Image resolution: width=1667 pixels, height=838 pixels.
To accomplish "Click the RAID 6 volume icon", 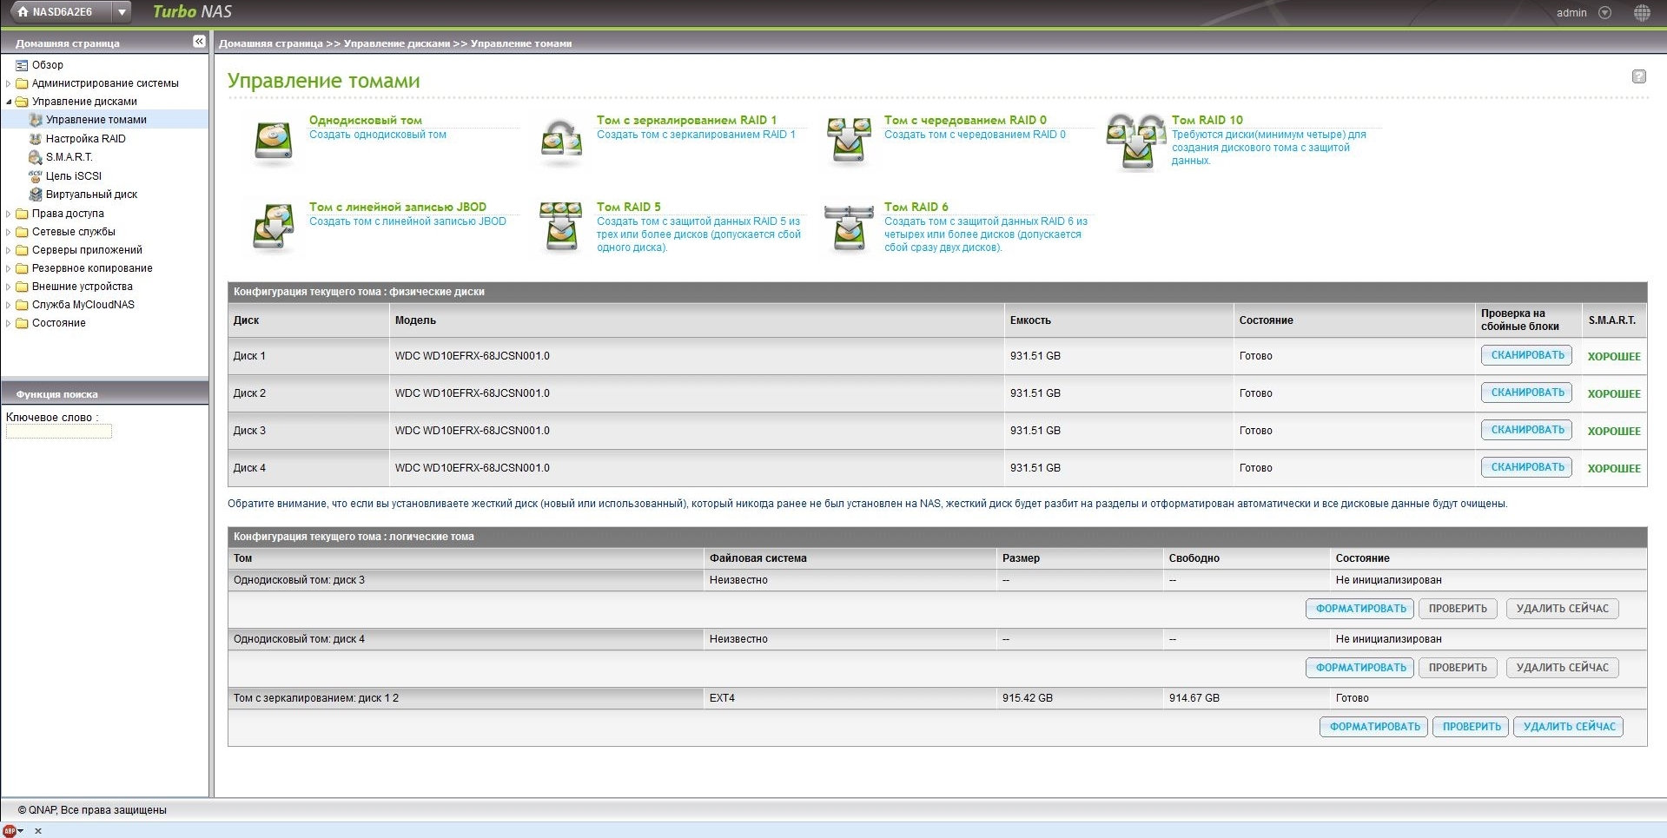I will pyautogui.click(x=849, y=228).
